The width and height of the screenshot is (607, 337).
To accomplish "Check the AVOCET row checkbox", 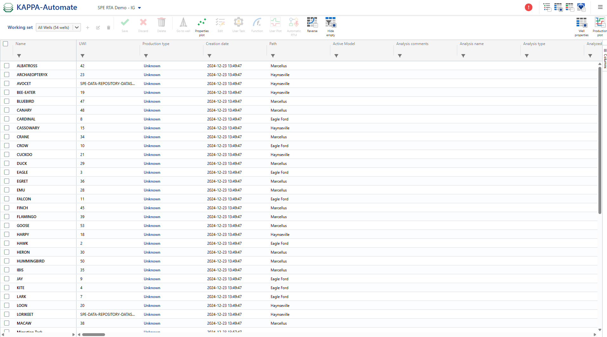I will point(7,83).
